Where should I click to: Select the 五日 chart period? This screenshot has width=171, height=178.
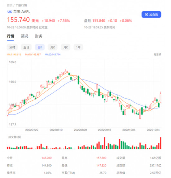click(26, 47)
